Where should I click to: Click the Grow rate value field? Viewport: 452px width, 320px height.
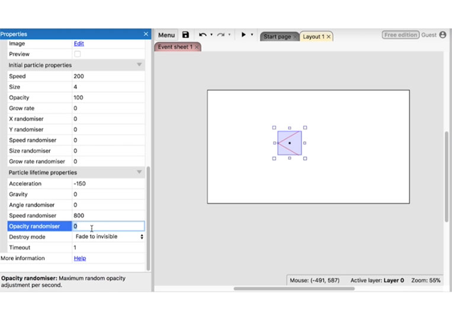[108, 108]
